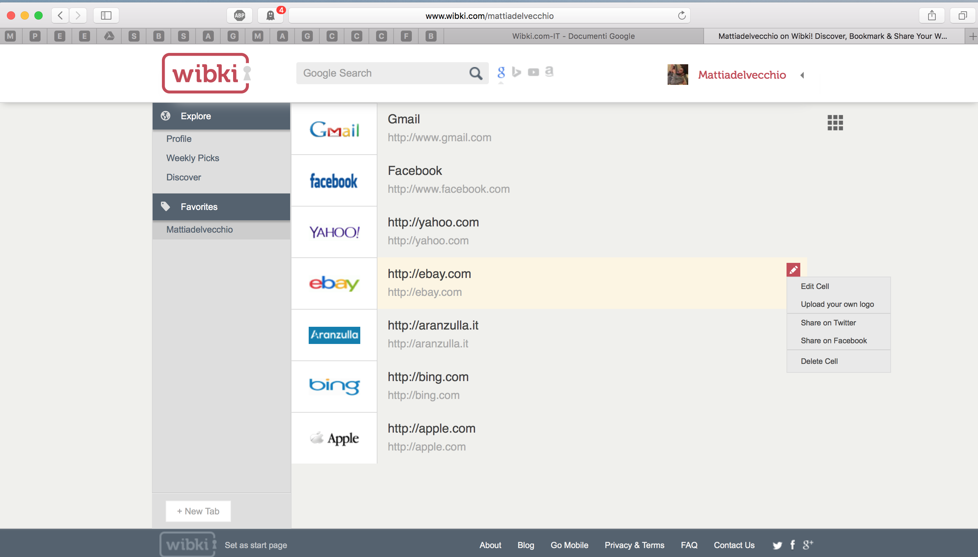Open FAQ footer link

coord(689,545)
